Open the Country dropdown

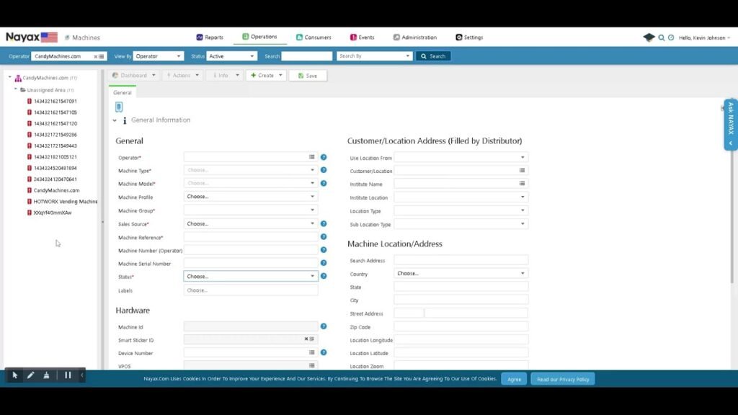coord(461,273)
